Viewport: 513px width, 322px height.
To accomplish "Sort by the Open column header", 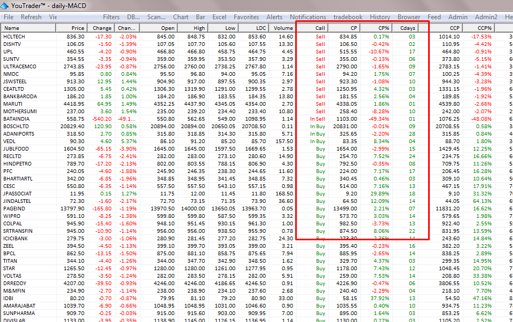I will (x=159, y=28).
